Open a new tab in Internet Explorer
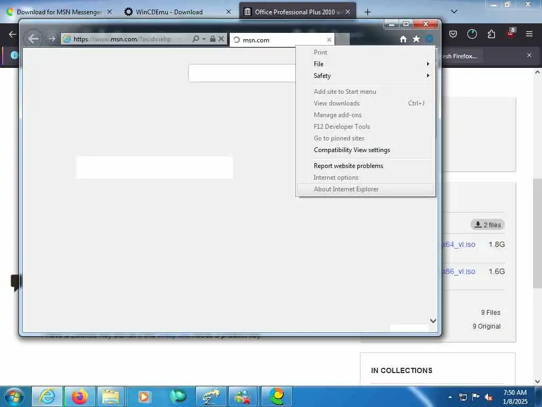Image resolution: width=542 pixels, height=407 pixels. click(342, 39)
